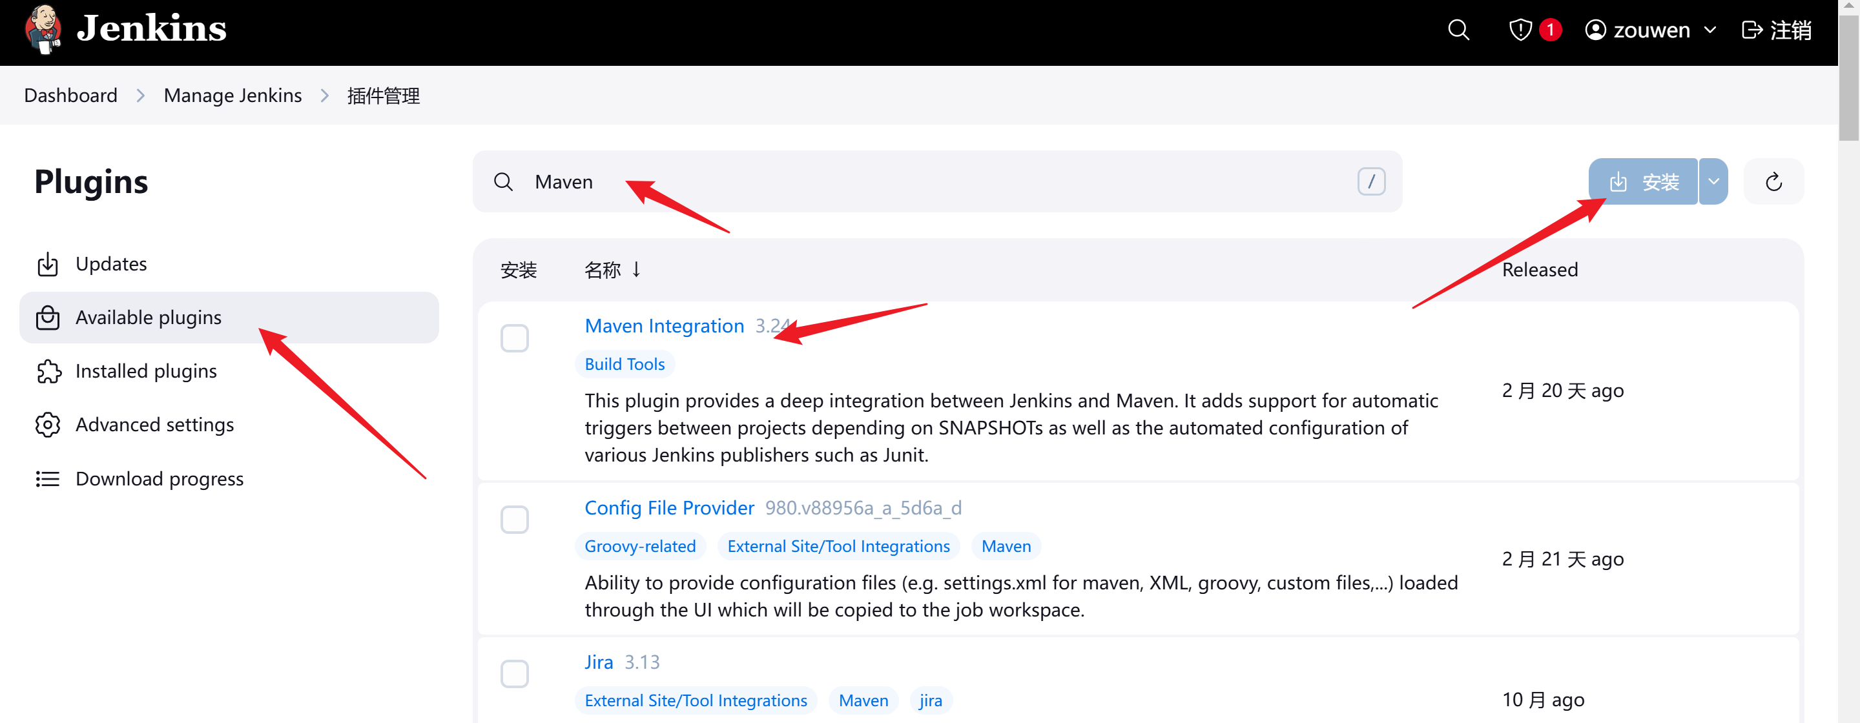
Task: Sort by the 名称 column header
Action: coord(612,270)
